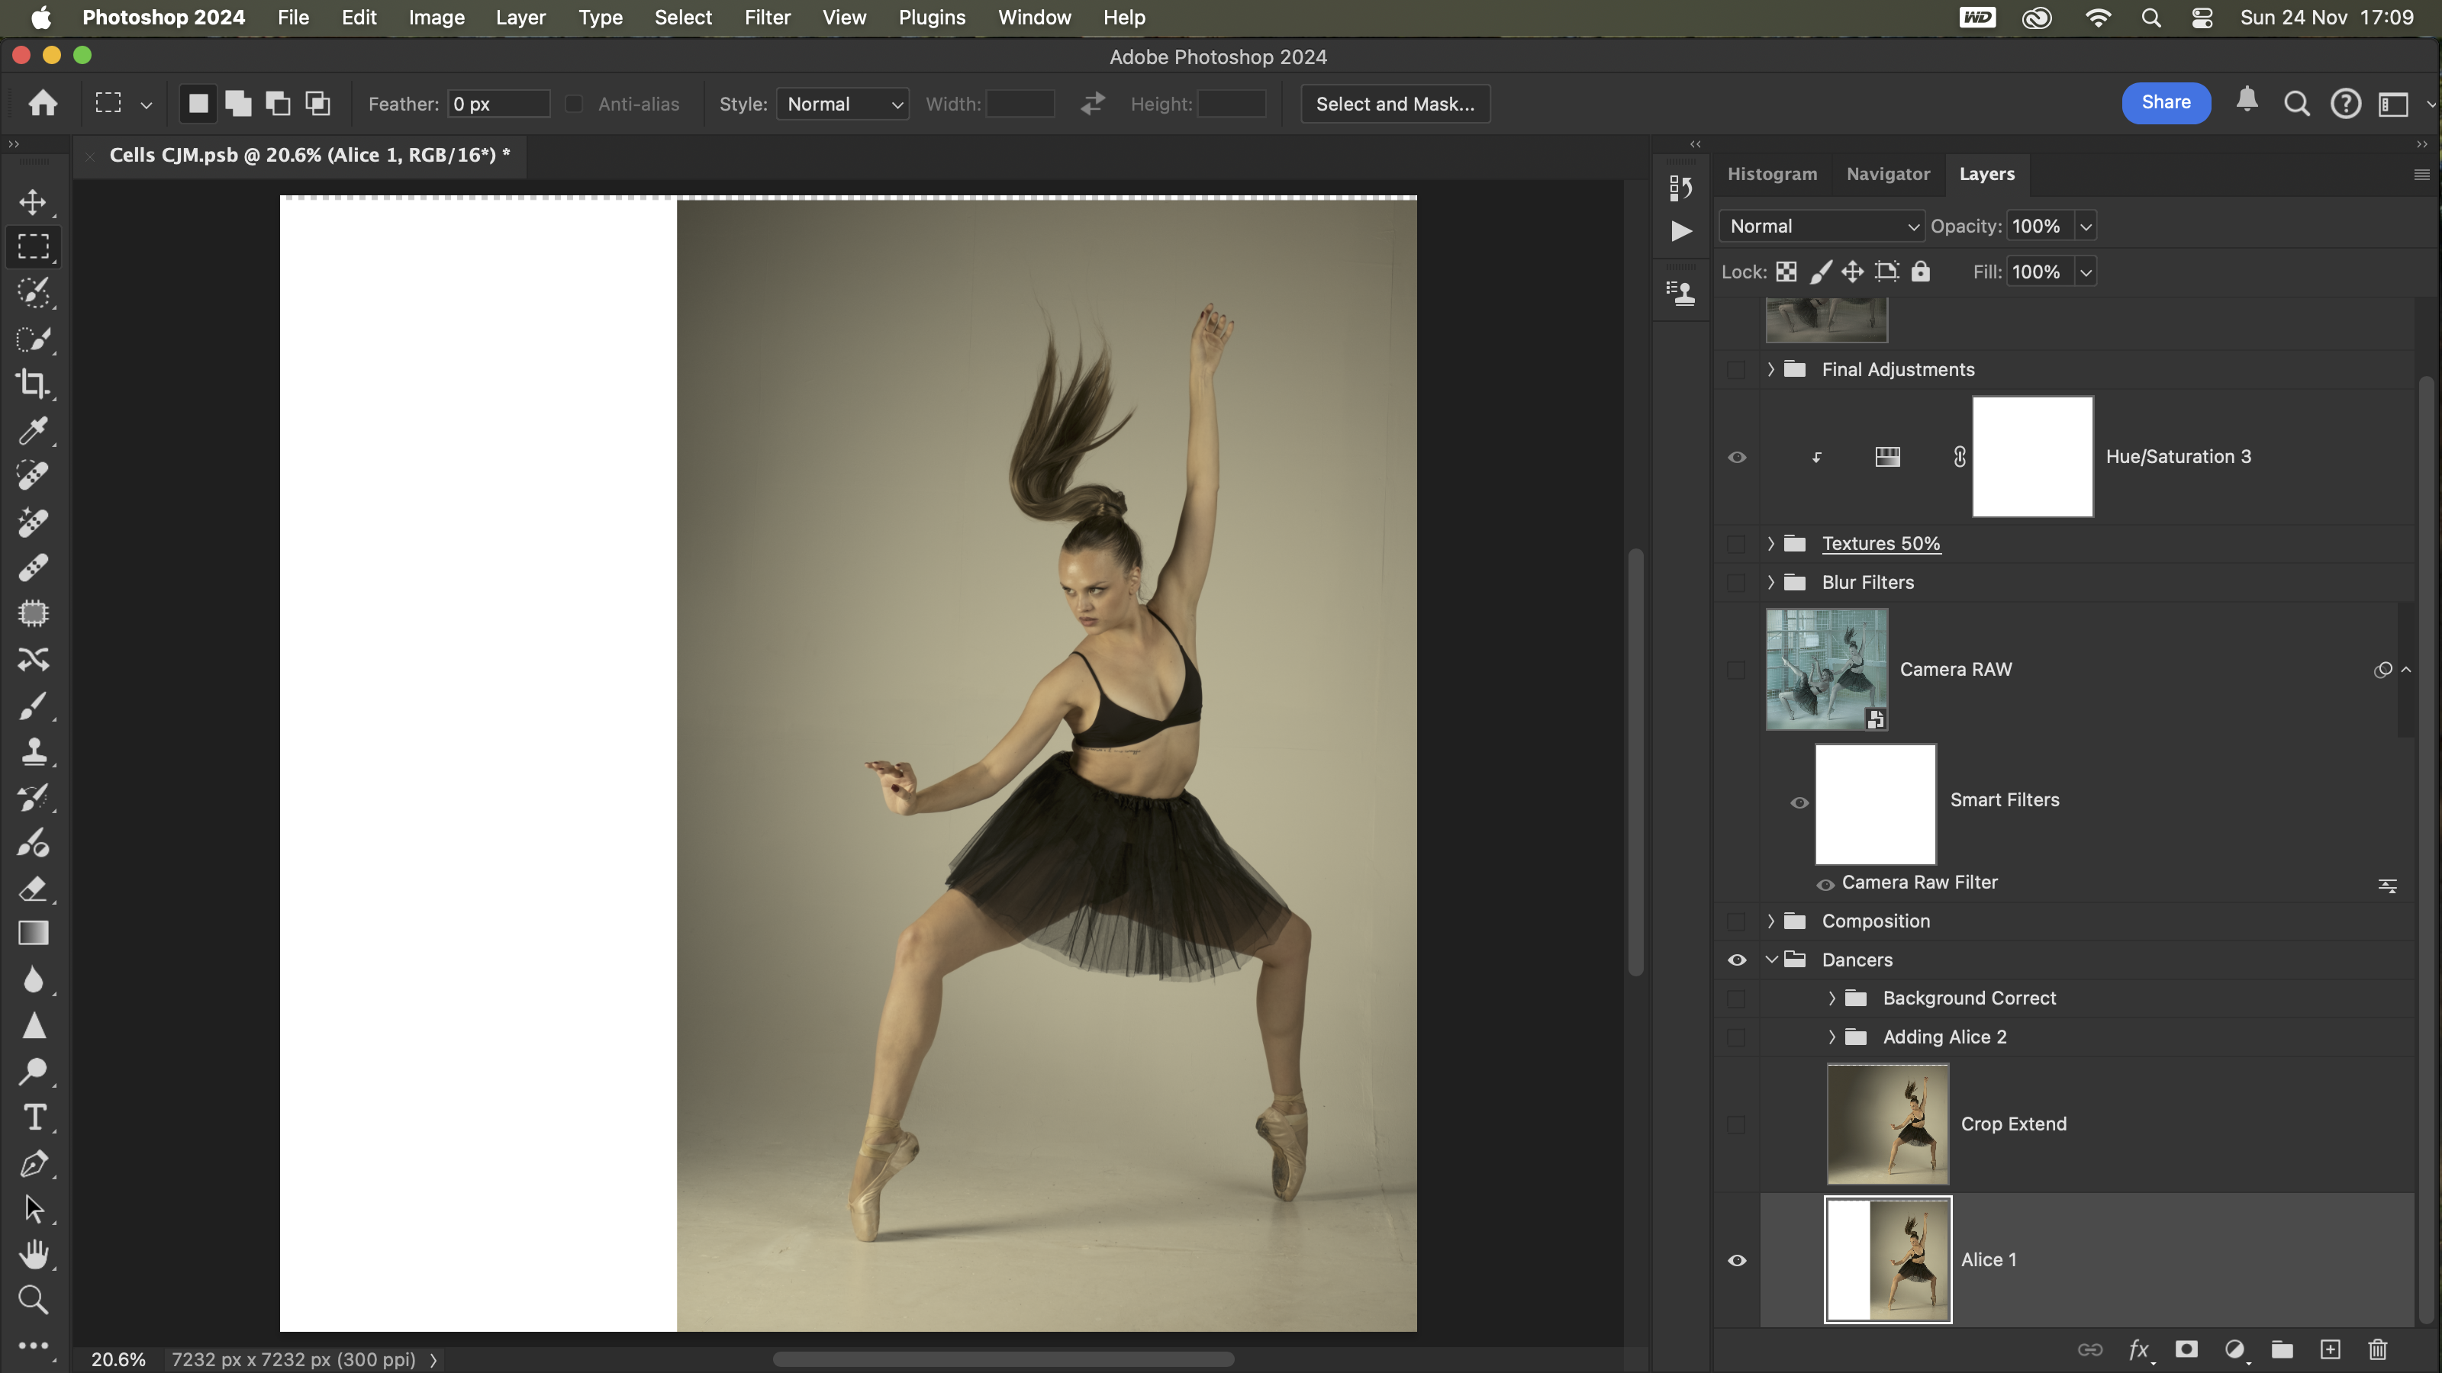The height and width of the screenshot is (1373, 2442).
Task: Expand the Final Adjustments group
Action: click(1770, 369)
